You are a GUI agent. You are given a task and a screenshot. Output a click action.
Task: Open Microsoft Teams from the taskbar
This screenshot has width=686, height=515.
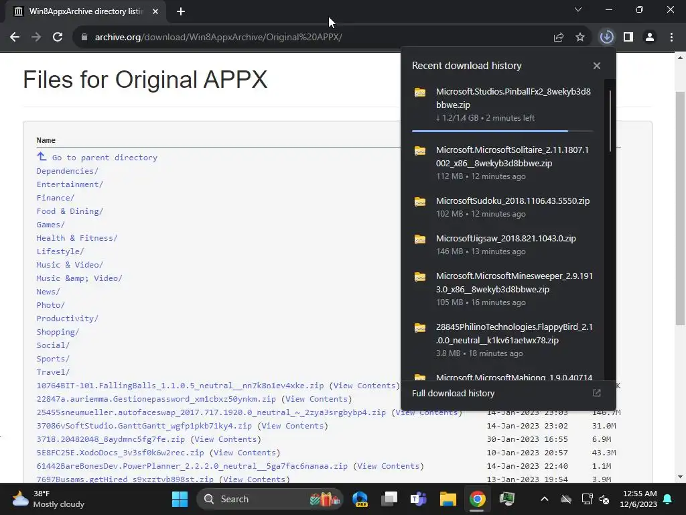(419, 499)
